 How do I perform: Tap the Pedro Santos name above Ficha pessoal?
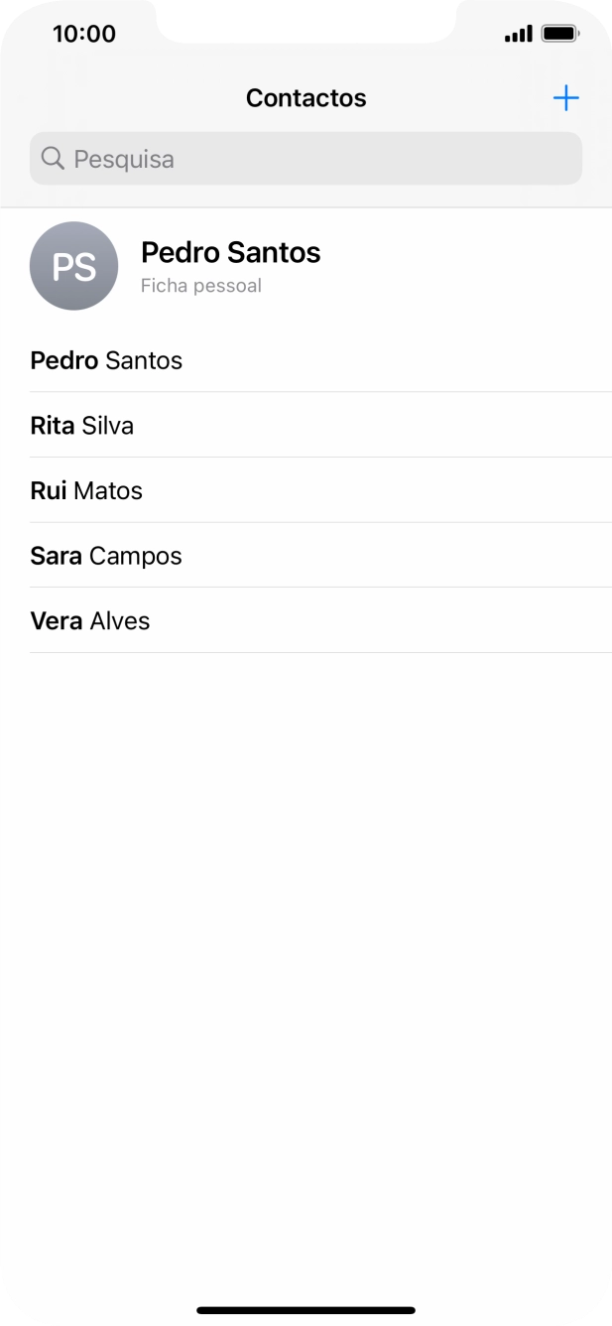(231, 252)
